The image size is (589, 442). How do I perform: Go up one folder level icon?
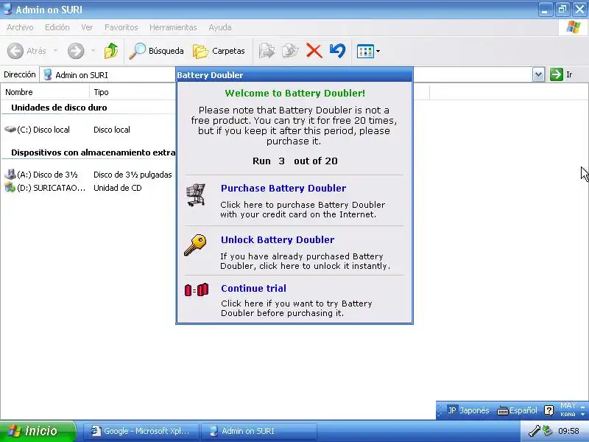click(x=111, y=51)
